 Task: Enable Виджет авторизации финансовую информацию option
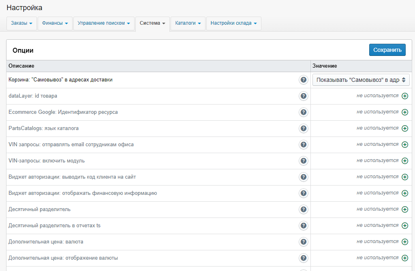(404, 193)
